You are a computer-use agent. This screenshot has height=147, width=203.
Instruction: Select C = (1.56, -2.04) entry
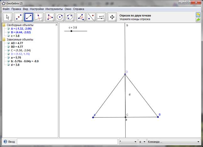[21, 50]
